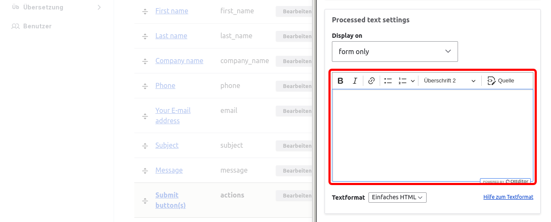The height and width of the screenshot is (222, 551).
Task: Click Bearbeiten for First name row
Action: coord(294,12)
